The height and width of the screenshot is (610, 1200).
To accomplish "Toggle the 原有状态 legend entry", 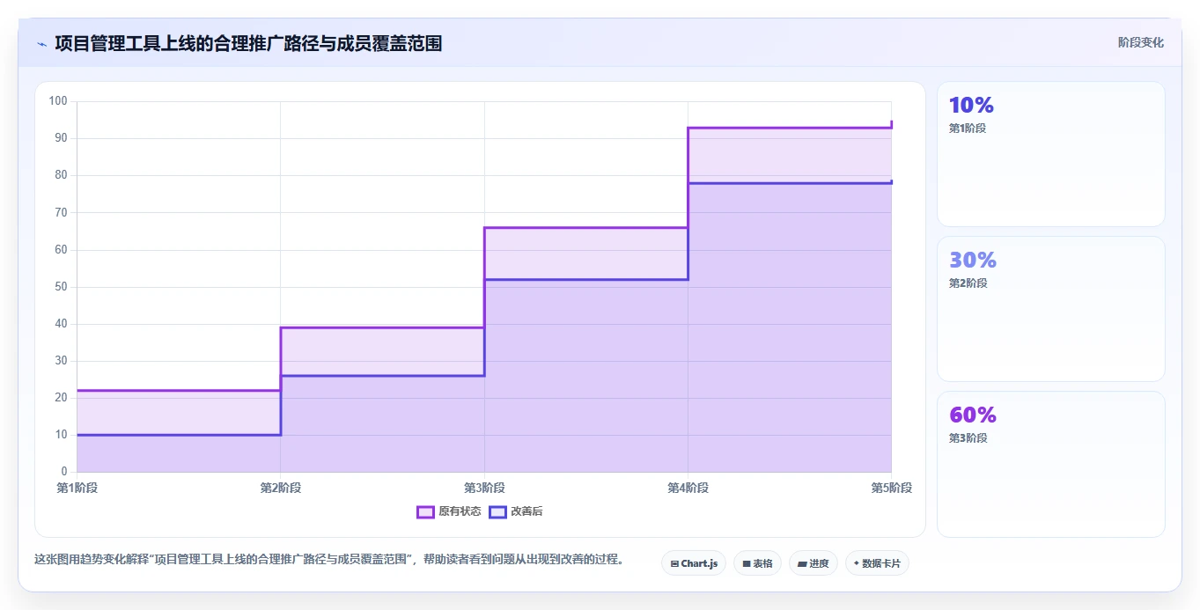I will (449, 511).
